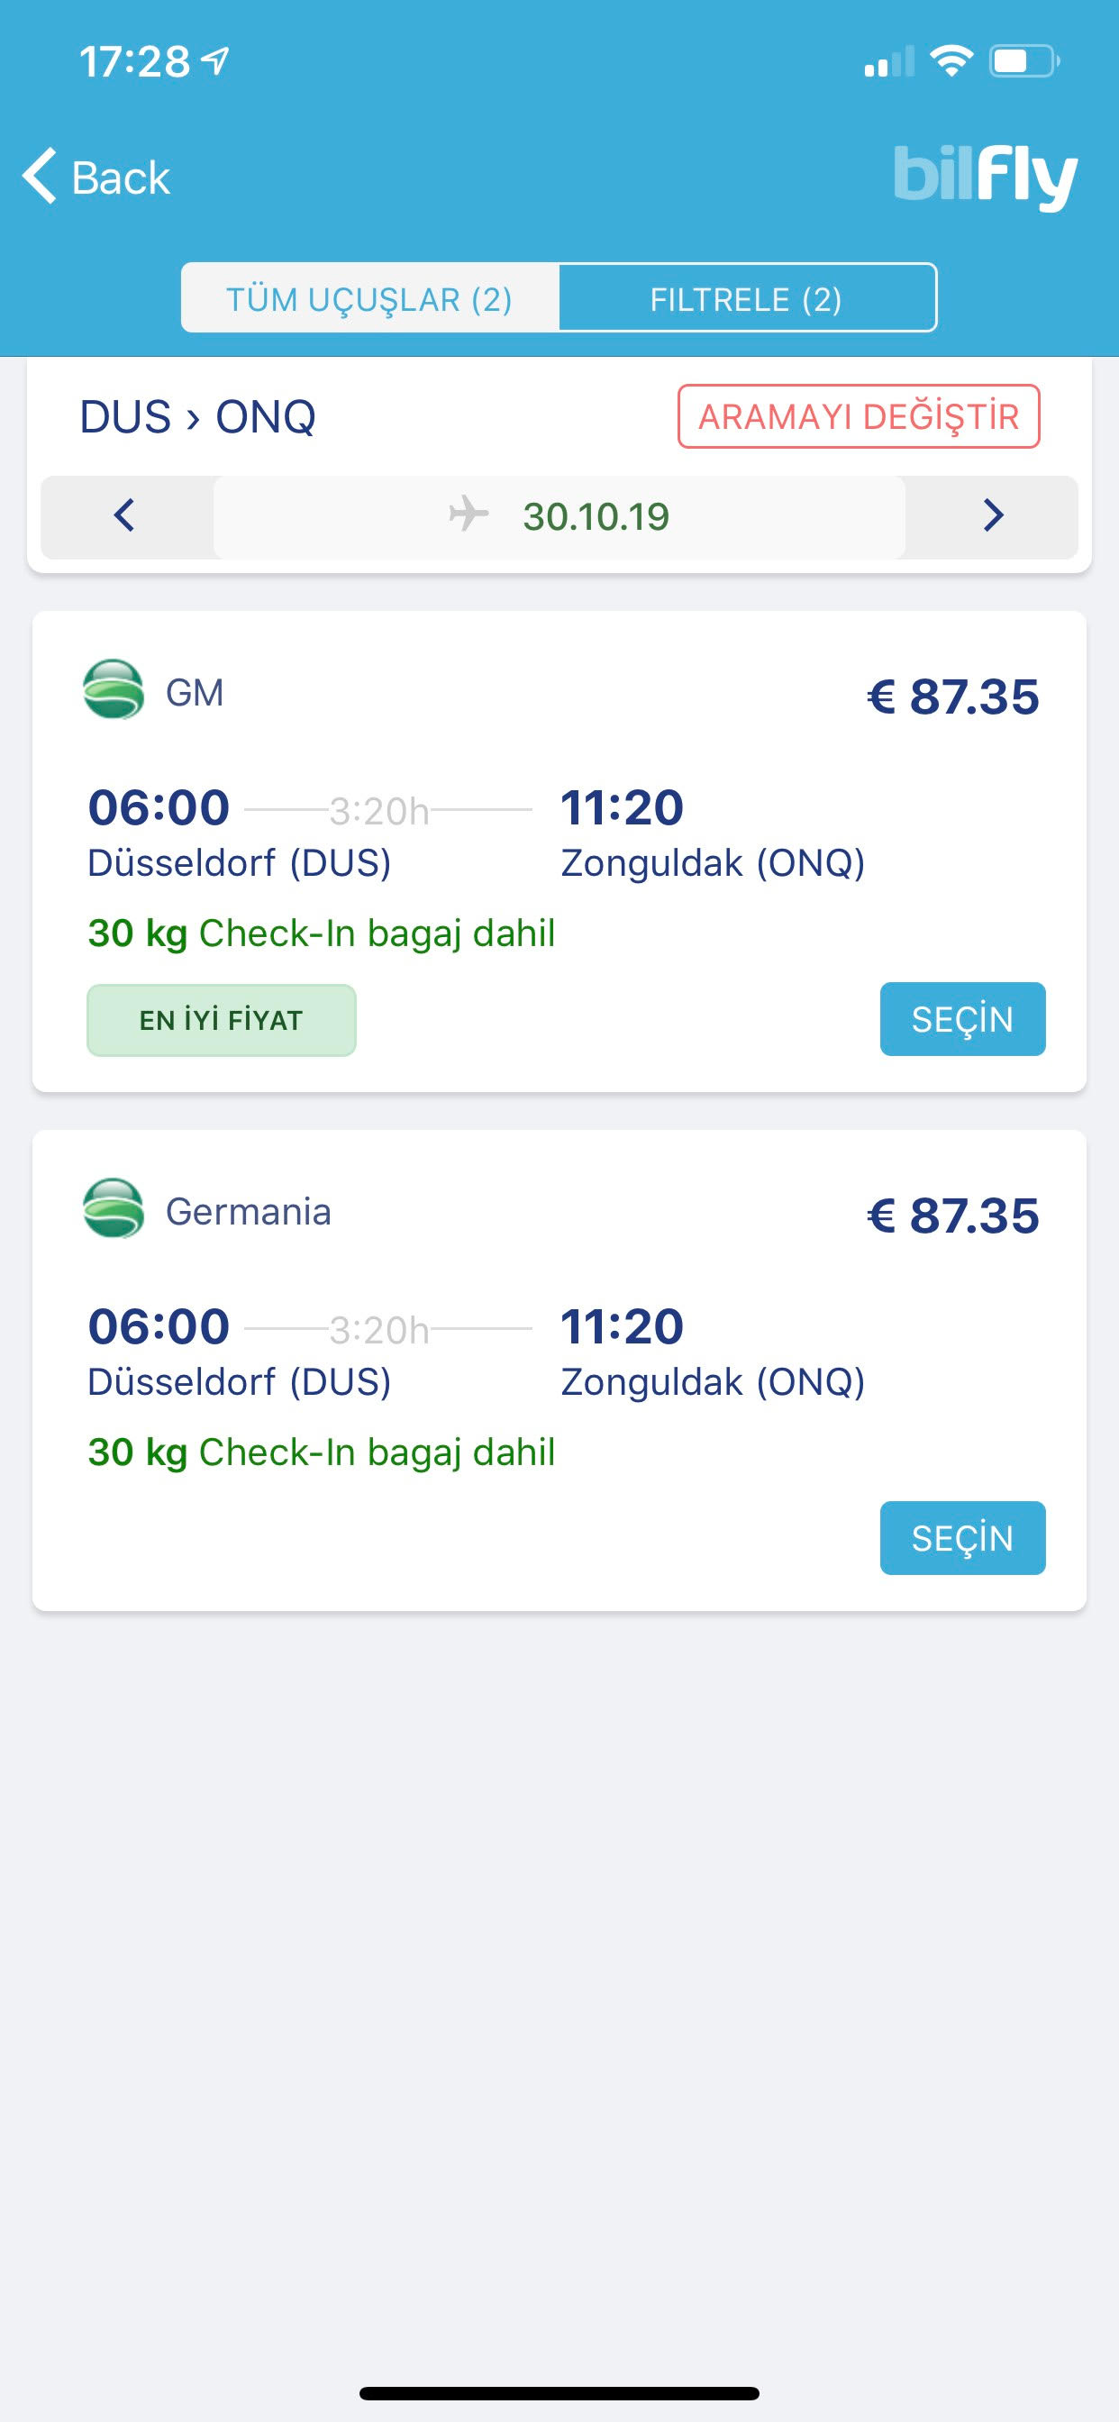This screenshot has height=2422, width=1119.
Task: Tap the EN İYİ FİYAT badge
Action: click(x=222, y=1020)
